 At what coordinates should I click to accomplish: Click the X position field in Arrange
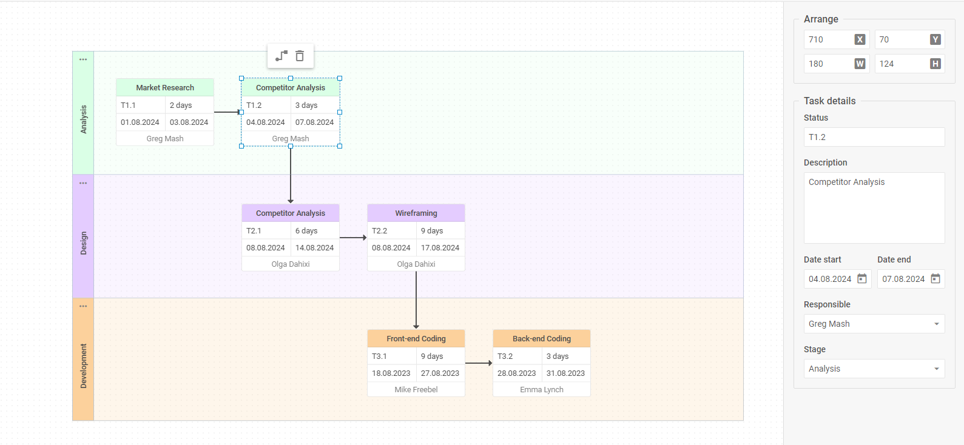(x=829, y=39)
